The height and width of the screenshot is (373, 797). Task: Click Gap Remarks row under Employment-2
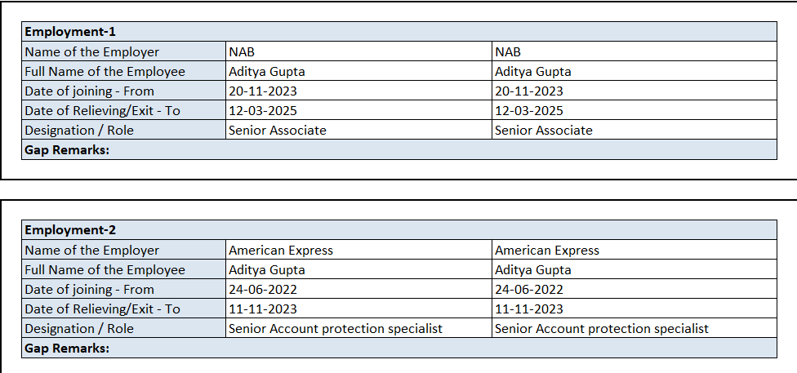pos(399,348)
